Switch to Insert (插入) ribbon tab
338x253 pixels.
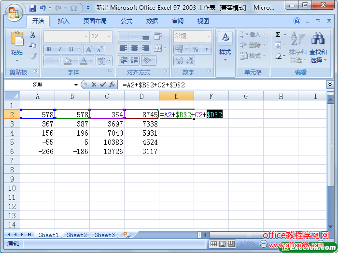pos(63,21)
